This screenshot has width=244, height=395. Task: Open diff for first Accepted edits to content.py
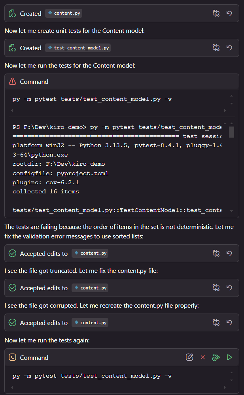point(216,253)
